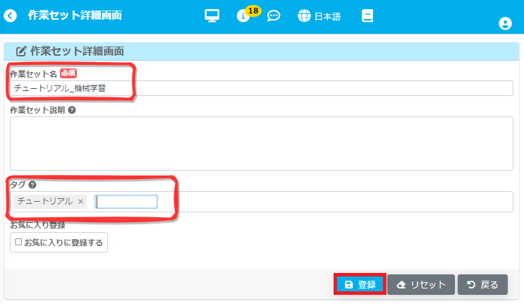Image resolution: width=524 pixels, height=304 pixels.
Task: Click the empty tag entry box
Action: click(x=126, y=202)
